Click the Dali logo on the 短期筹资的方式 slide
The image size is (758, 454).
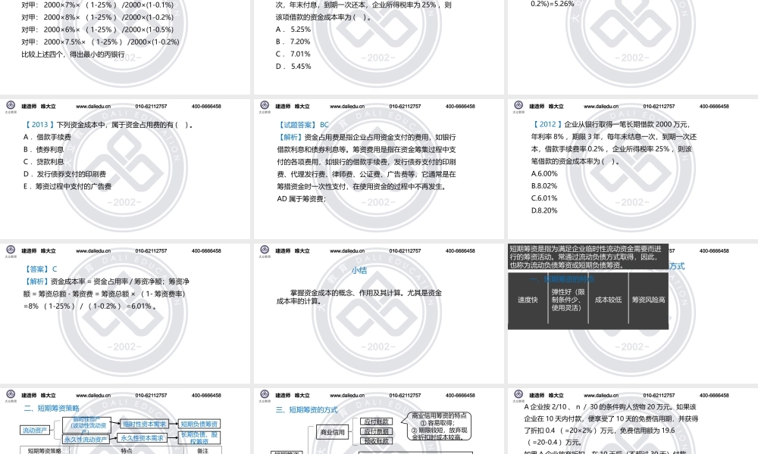coord(265,394)
